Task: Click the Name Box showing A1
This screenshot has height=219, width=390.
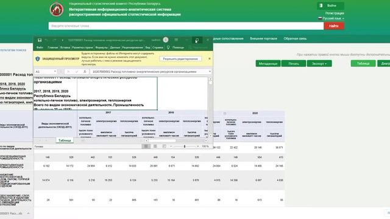Action: [44, 72]
